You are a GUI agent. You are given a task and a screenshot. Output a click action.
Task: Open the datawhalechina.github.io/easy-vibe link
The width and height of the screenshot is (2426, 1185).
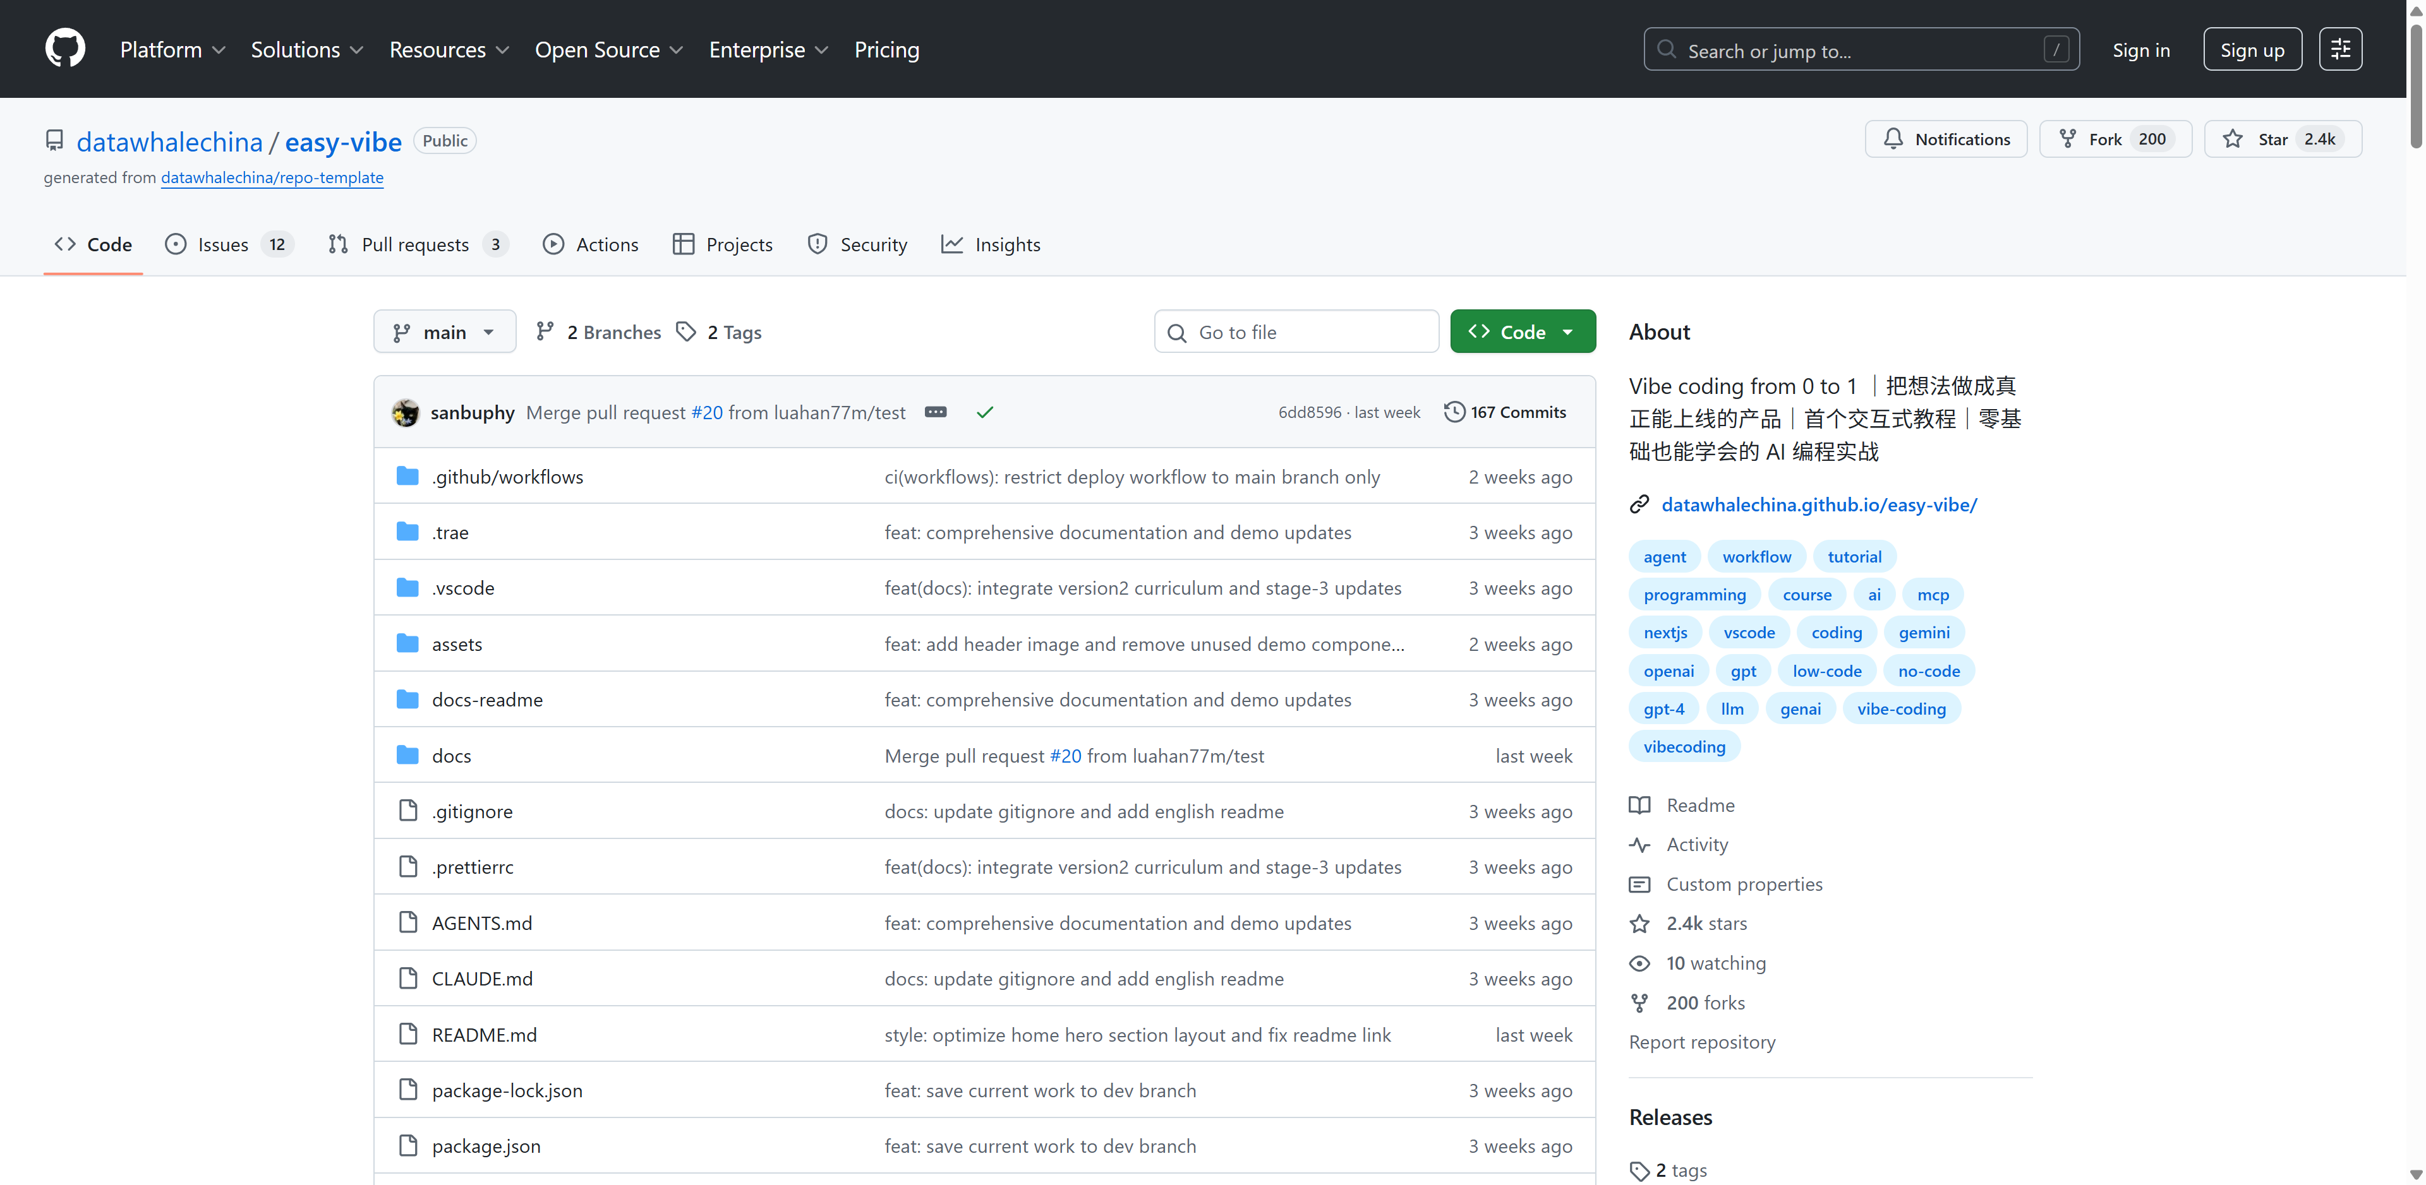1818,504
